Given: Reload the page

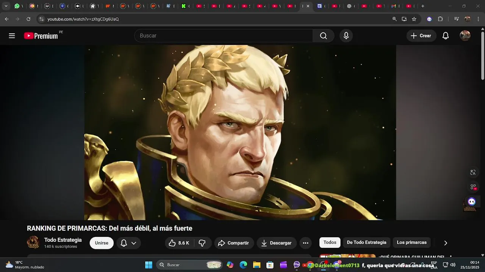Looking at the screenshot, I should click(x=28, y=19).
